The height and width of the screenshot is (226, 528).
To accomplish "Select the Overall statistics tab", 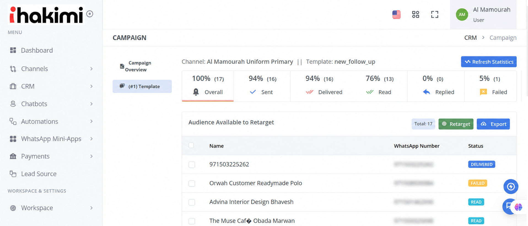I will pyautogui.click(x=208, y=86).
